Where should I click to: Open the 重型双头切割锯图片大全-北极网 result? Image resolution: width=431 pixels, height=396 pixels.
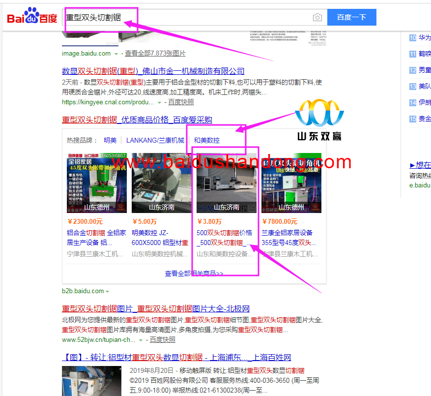155,307
